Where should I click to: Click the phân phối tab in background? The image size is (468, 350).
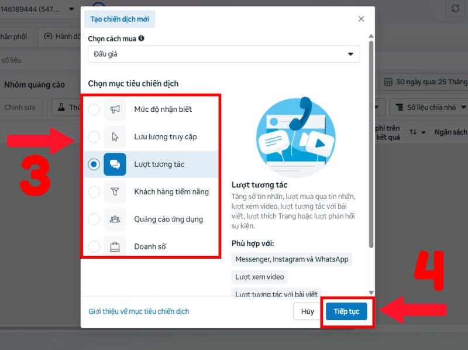pos(13,37)
